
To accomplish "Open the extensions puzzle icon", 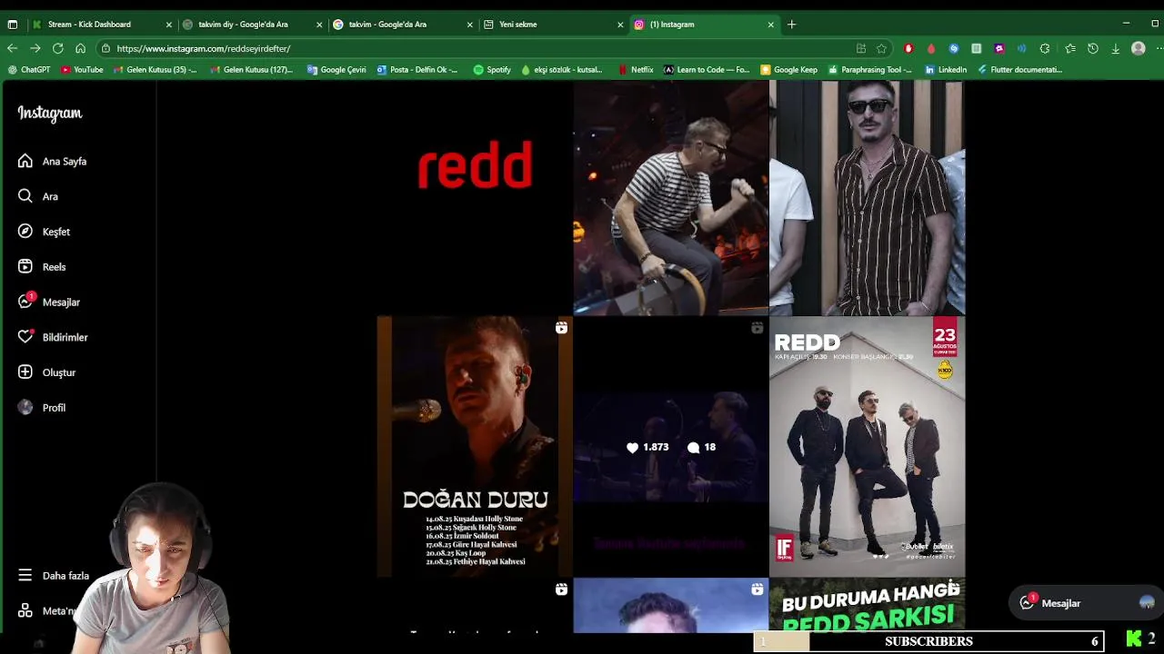I will point(1045,48).
